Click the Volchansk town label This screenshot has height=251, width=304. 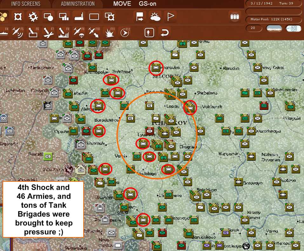click(x=212, y=106)
